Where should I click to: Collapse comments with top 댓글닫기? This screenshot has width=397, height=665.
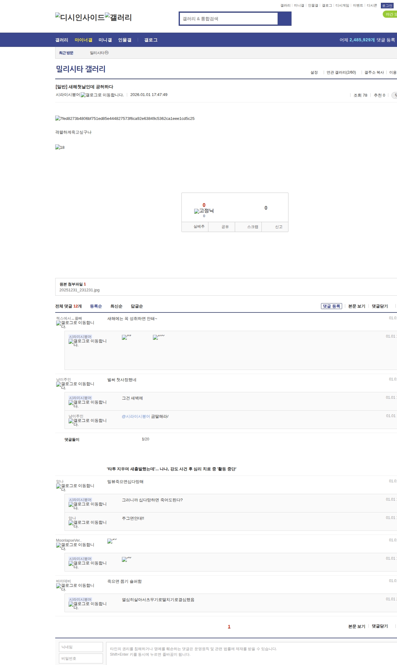[x=380, y=306]
